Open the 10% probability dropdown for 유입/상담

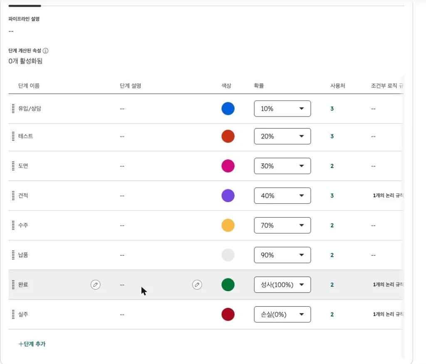tap(282, 109)
